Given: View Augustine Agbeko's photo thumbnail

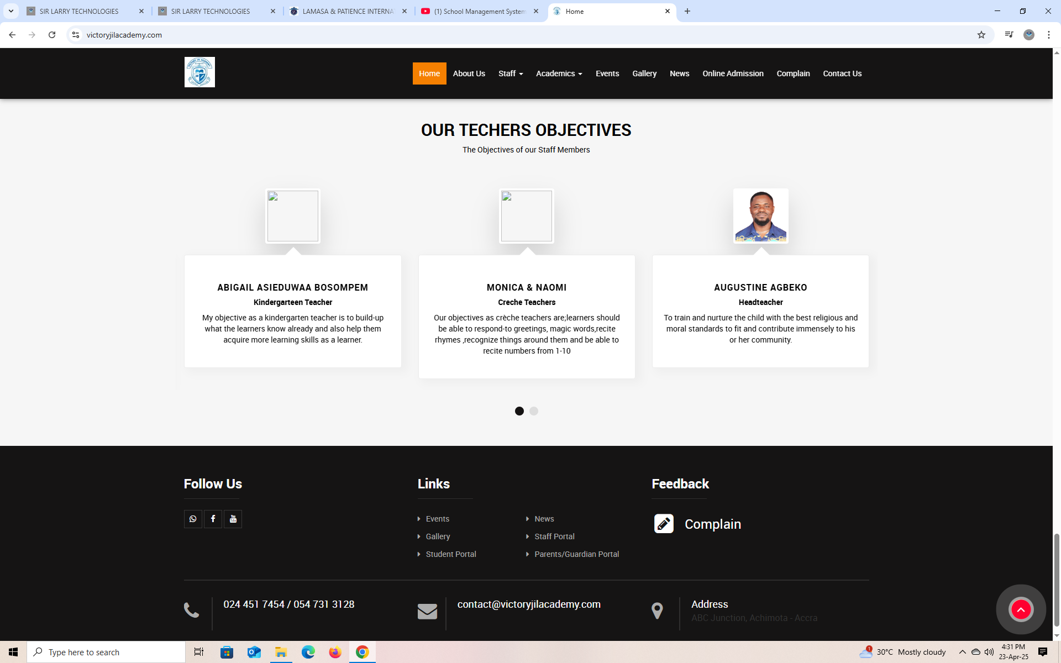Looking at the screenshot, I should tap(760, 216).
